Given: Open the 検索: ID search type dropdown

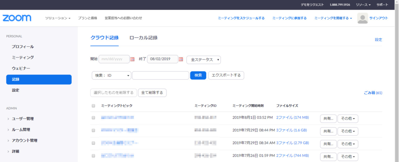Looking at the screenshot, I should 111,75.
